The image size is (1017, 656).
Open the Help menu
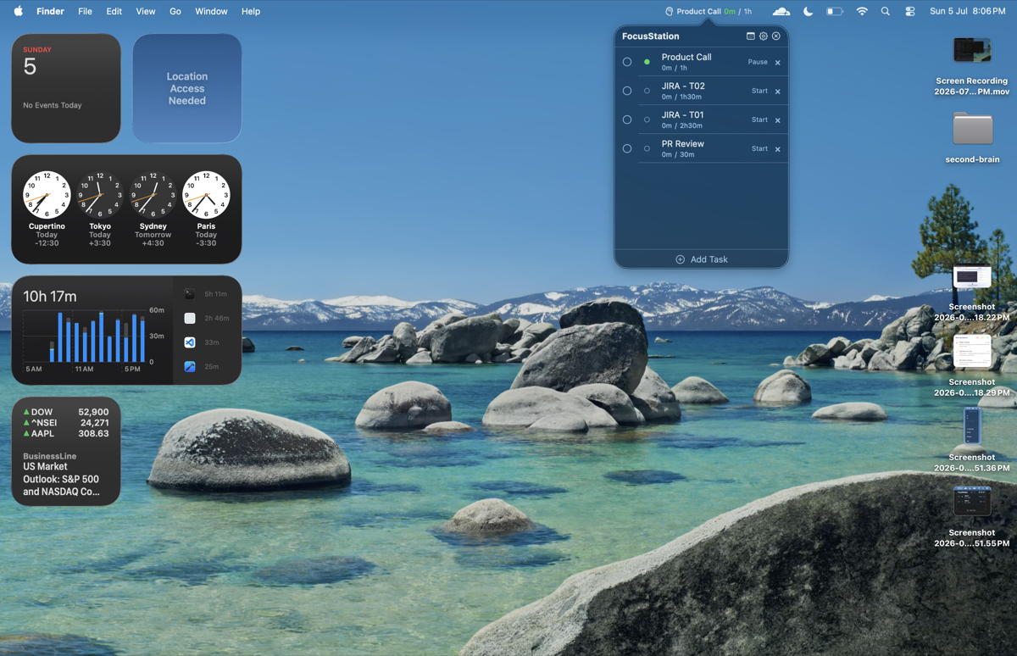tap(251, 11)
